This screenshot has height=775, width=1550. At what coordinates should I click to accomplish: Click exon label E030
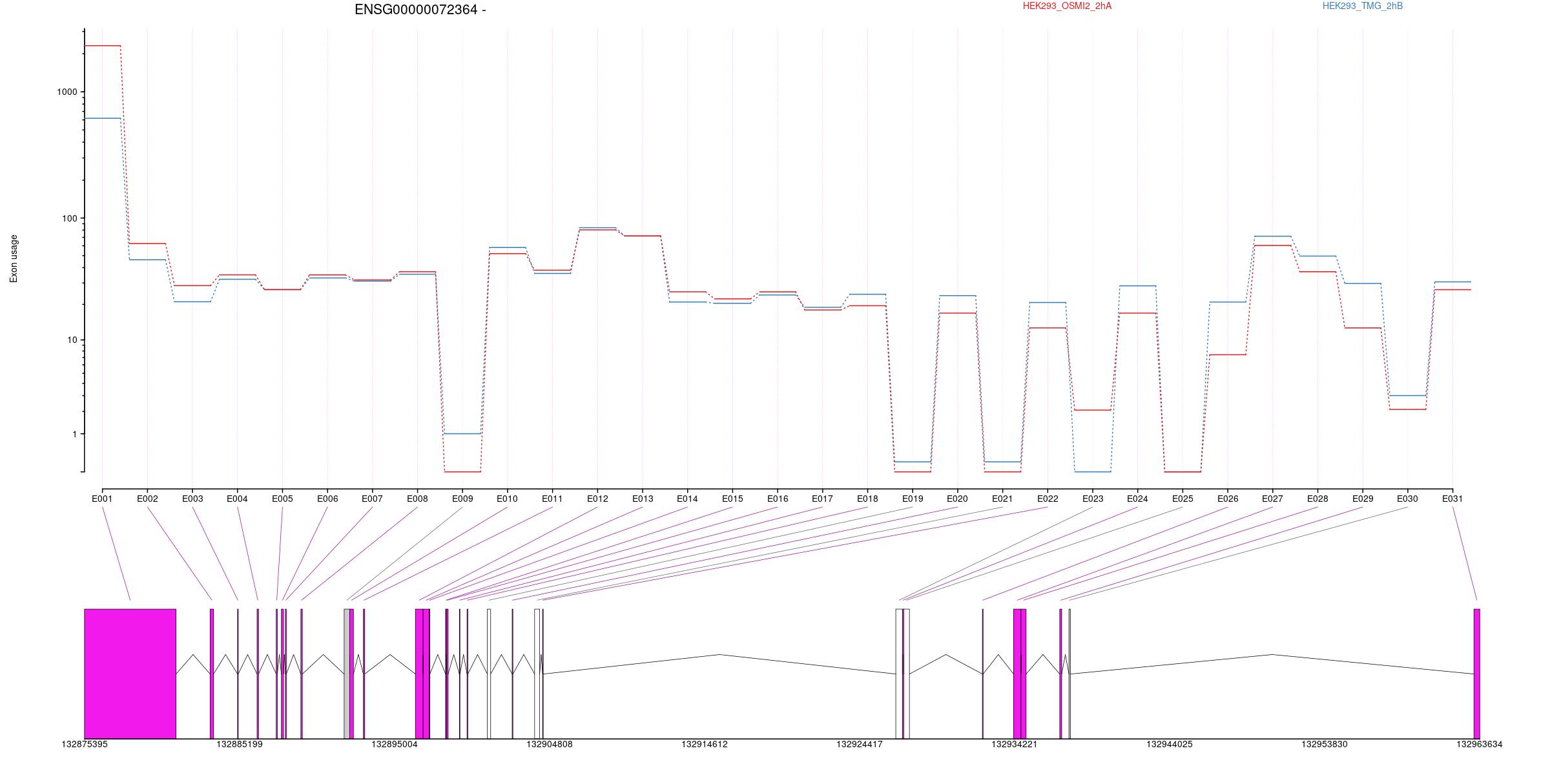[1407, 499]
